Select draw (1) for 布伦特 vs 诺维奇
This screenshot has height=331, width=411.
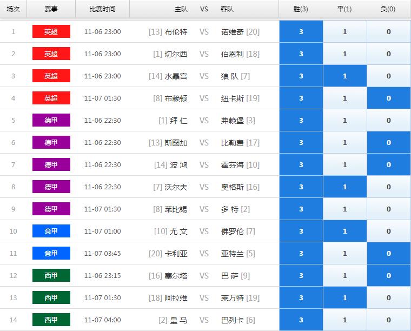pyautogui.click(x=344, y=32)
